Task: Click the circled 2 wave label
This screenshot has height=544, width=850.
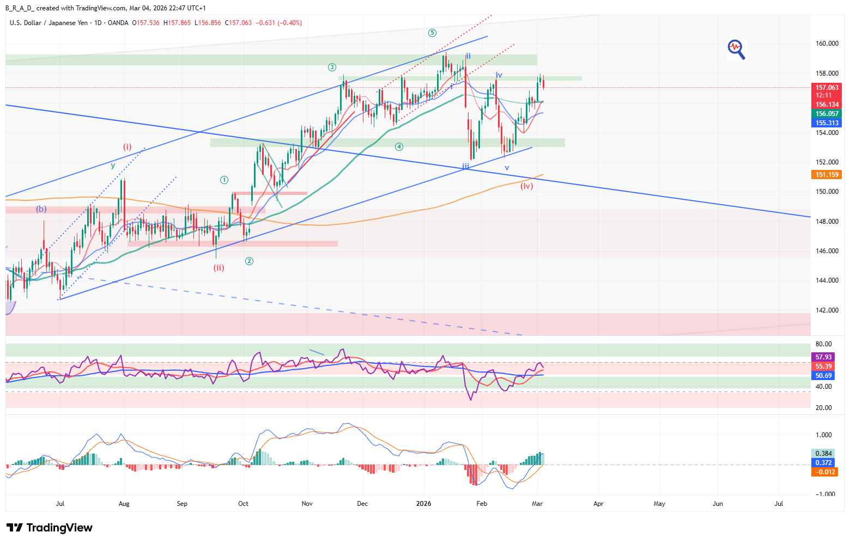Action: pos(249,261)
